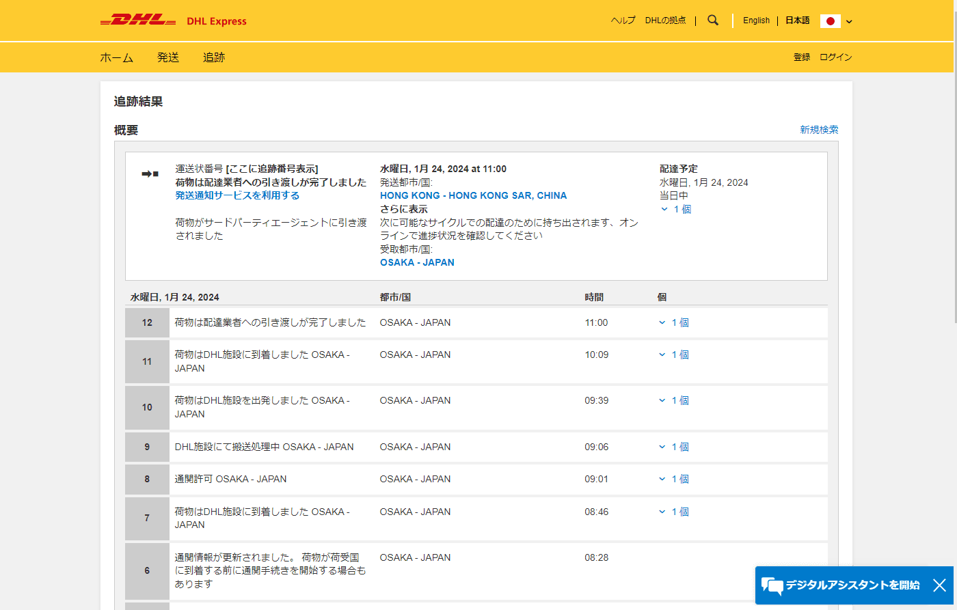957x610 pixels.
Task: Open the search magnifier icon
Action: click(x=713, y=20)
